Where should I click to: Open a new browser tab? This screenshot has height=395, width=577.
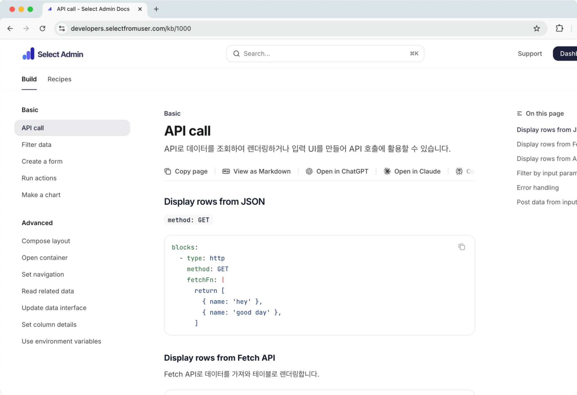(156, 9)
